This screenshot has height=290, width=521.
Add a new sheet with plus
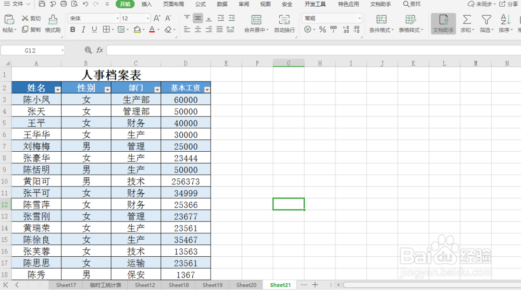point(315,285)
